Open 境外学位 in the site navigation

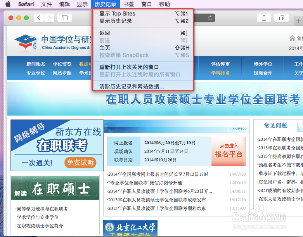click(x=263, y=64)
